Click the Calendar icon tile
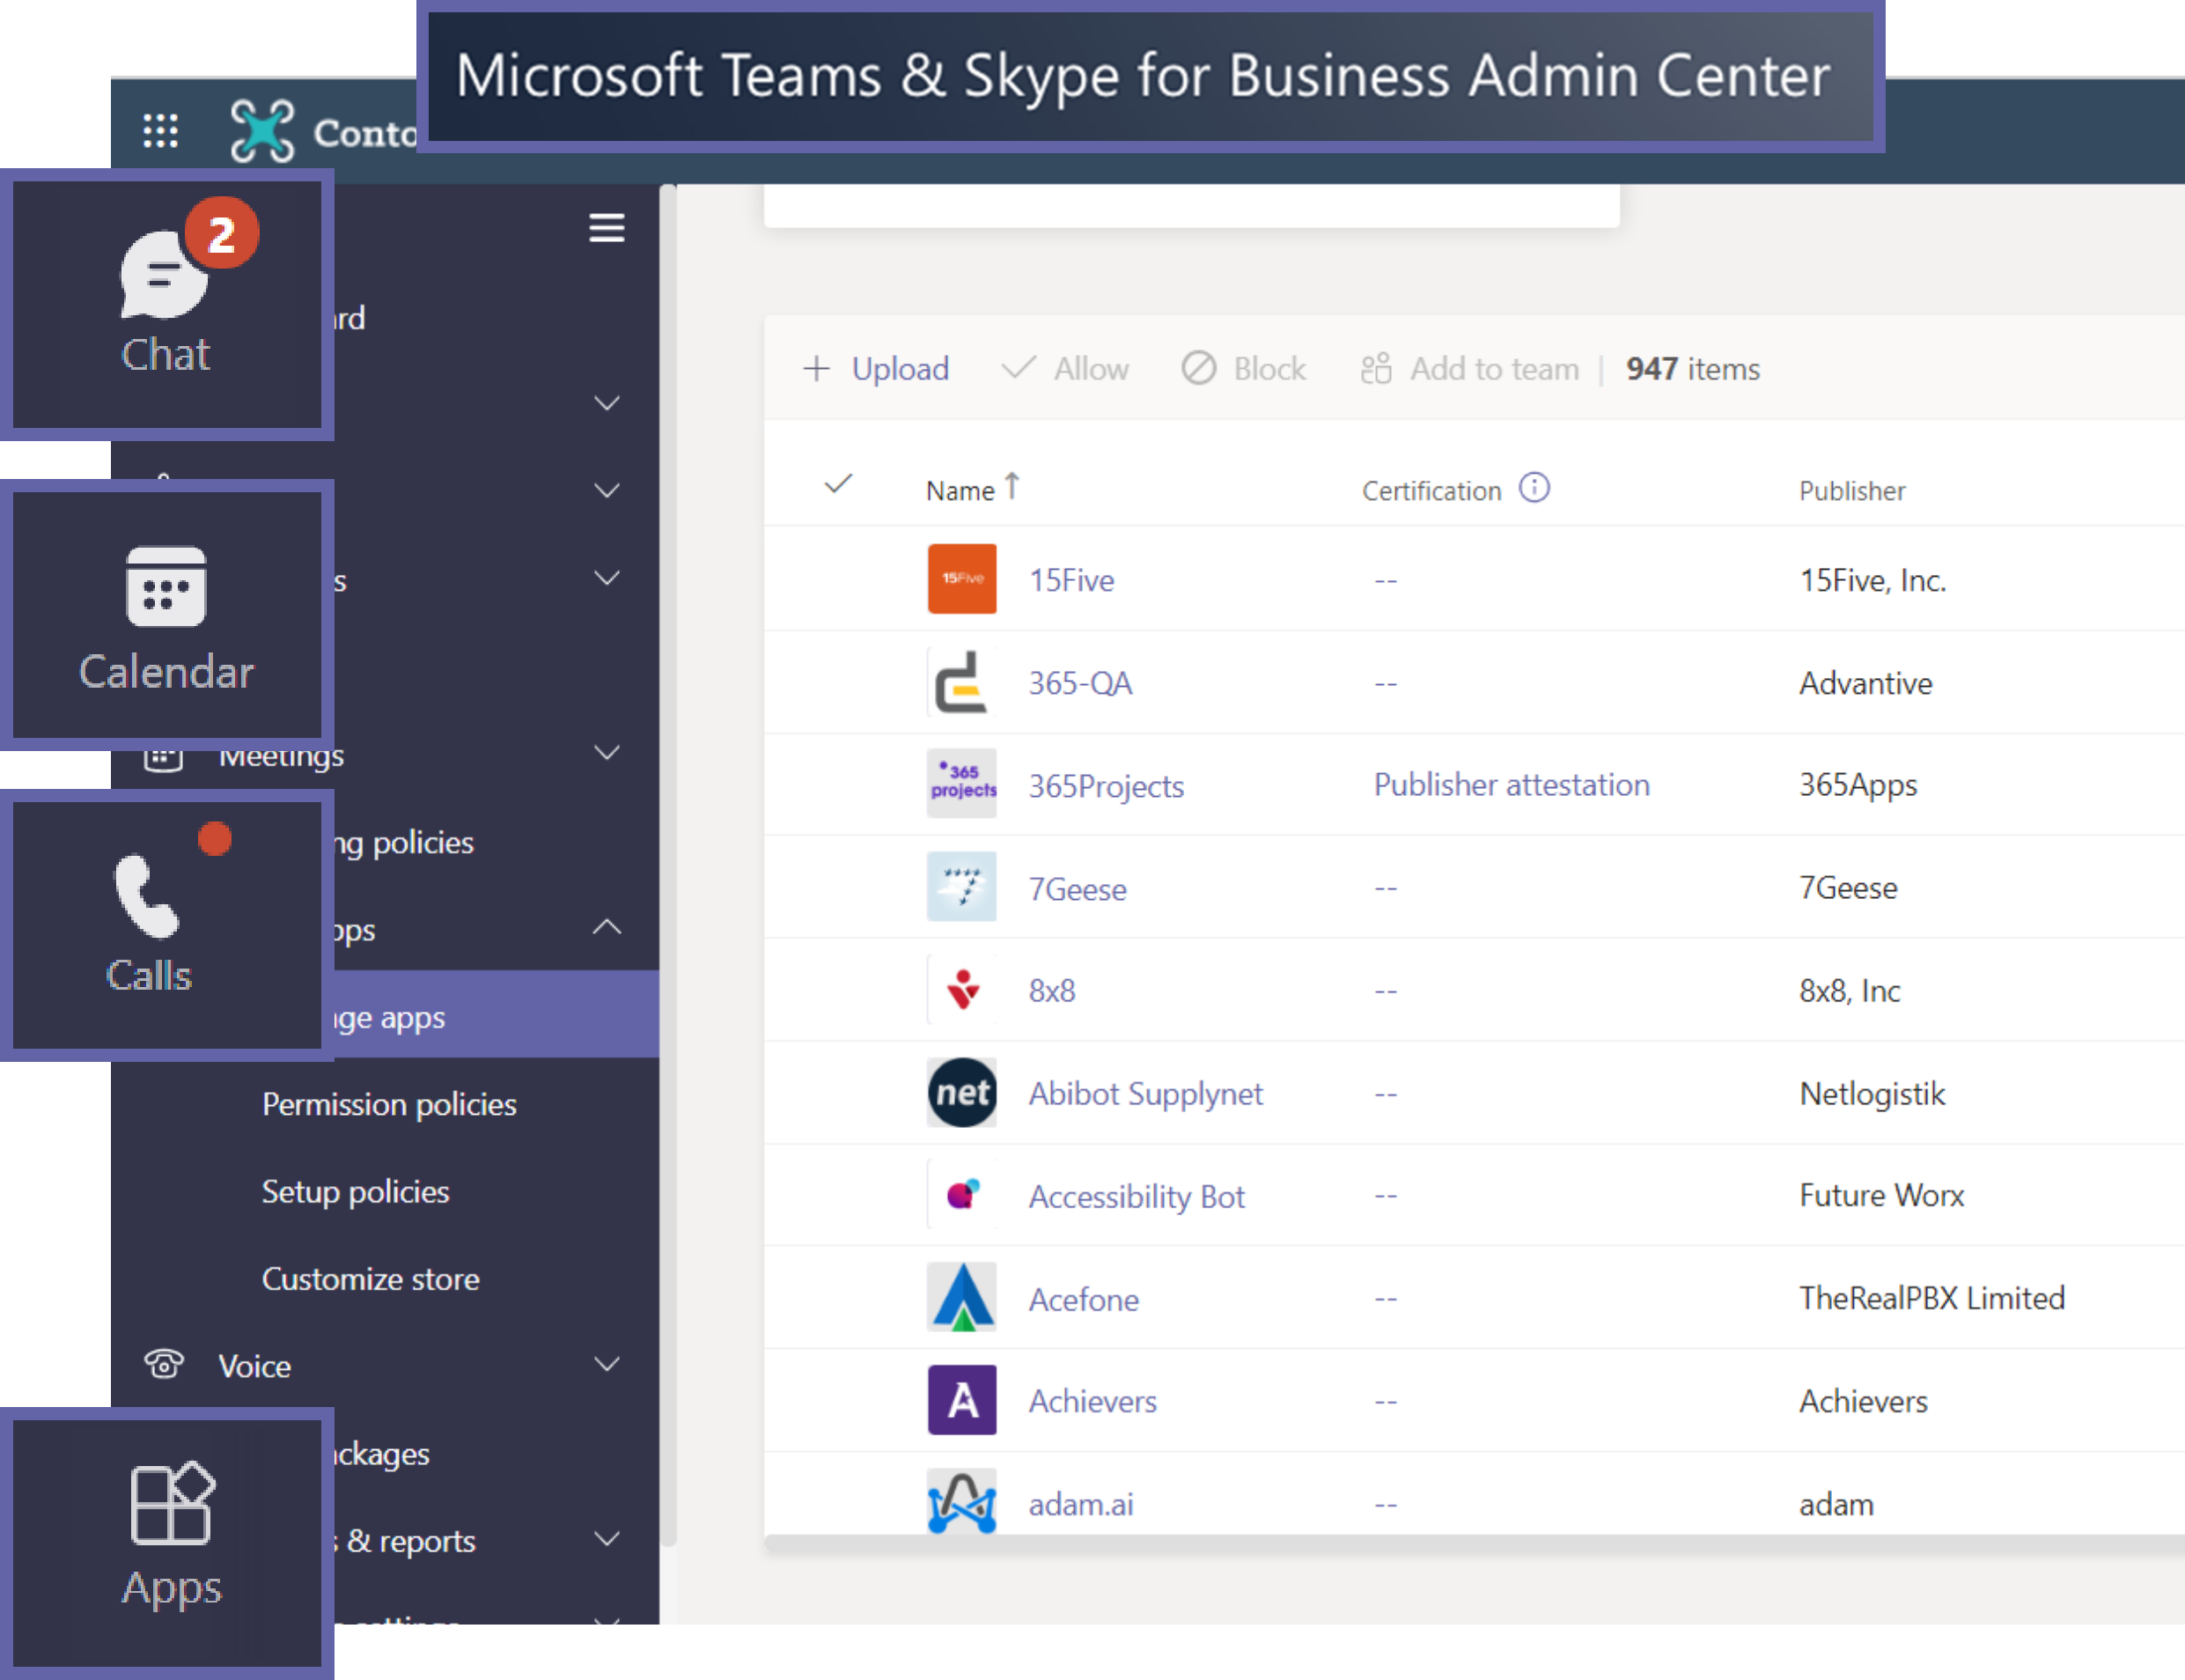 tap(167, 615)
